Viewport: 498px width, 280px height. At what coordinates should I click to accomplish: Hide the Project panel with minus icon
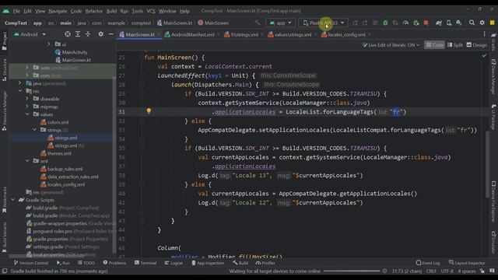click(x=110, y=34)
